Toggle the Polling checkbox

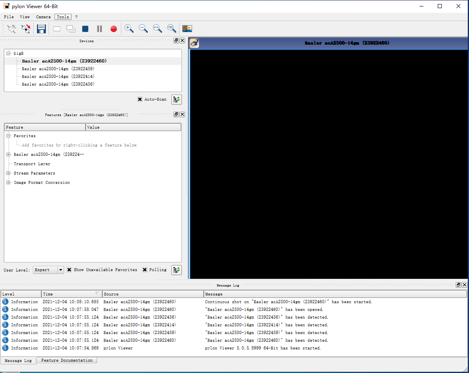point(145,270)
